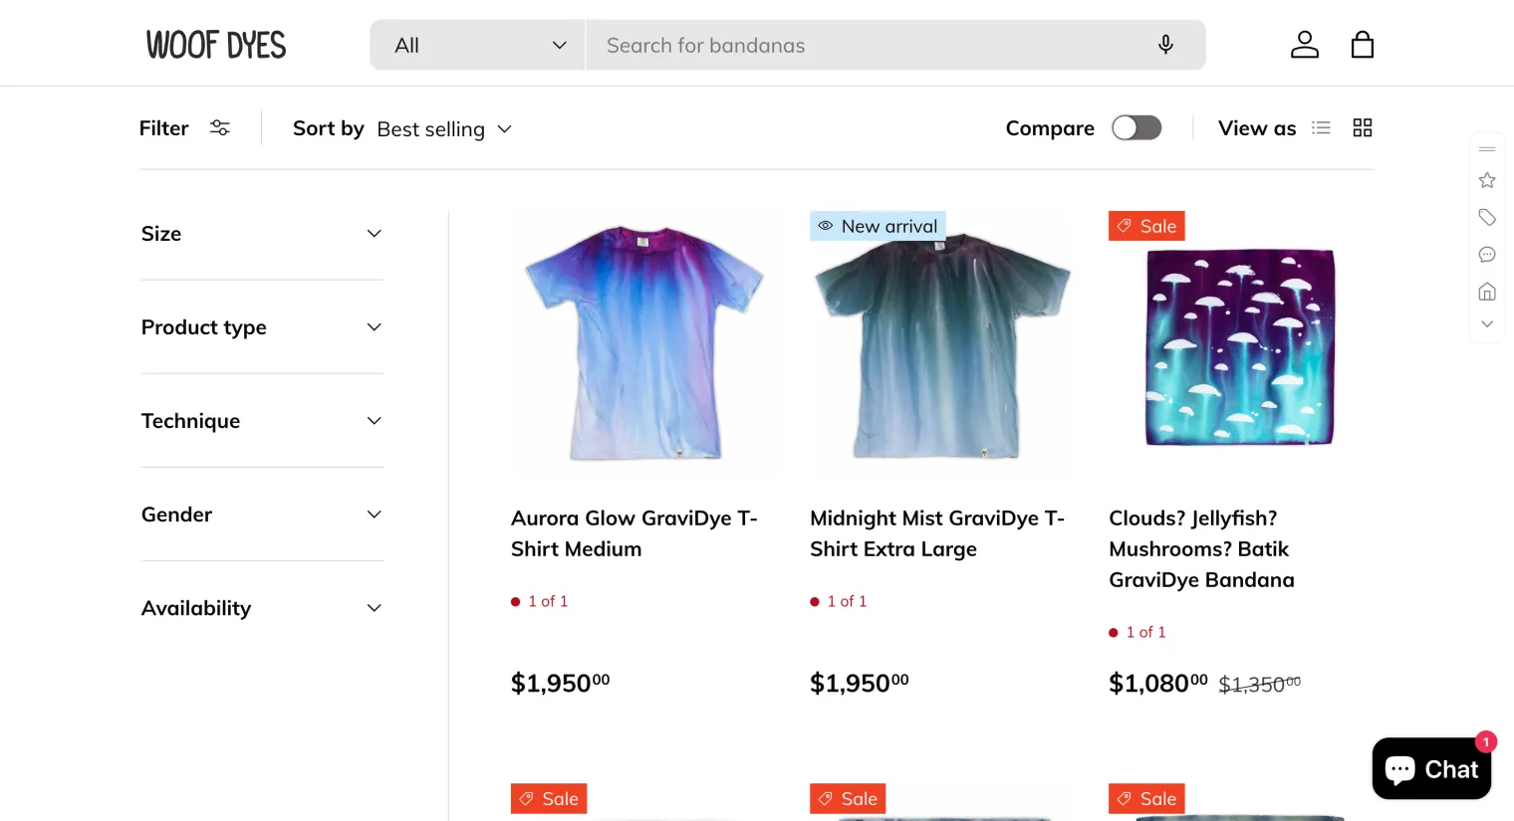Click the microphone voice search icon

(x=1165, y=45)
